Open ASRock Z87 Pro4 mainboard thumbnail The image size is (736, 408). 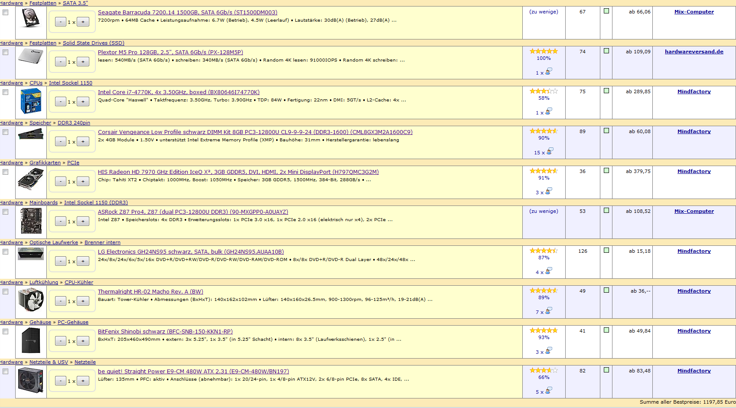coord(31,221)
